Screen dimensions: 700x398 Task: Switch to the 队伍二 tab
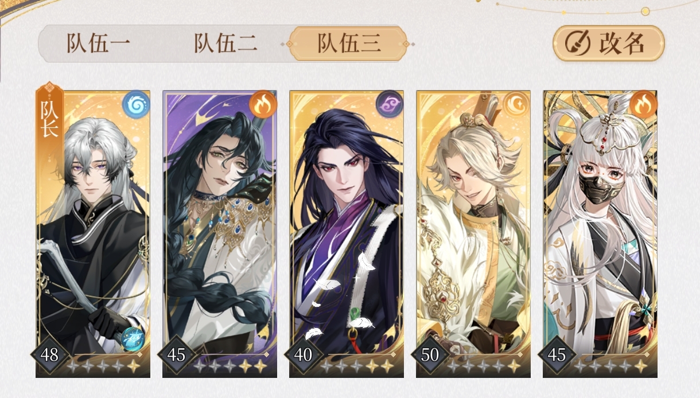[225, 44]
